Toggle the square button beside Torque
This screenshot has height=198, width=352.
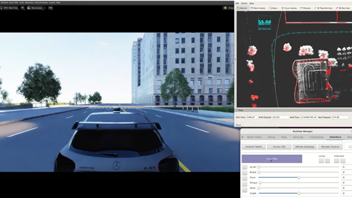point(245,184)
